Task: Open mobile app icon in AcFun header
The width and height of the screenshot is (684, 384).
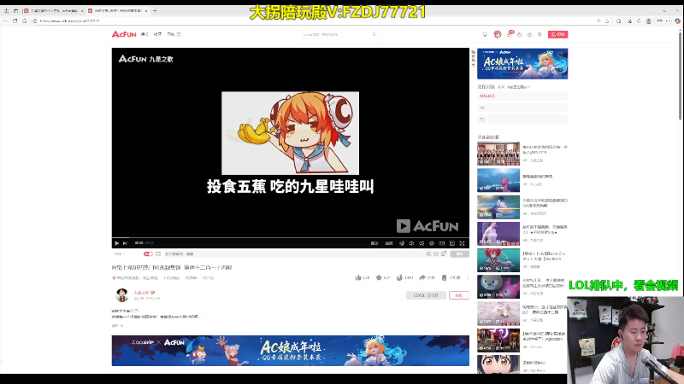Action: tap(485, 34)
